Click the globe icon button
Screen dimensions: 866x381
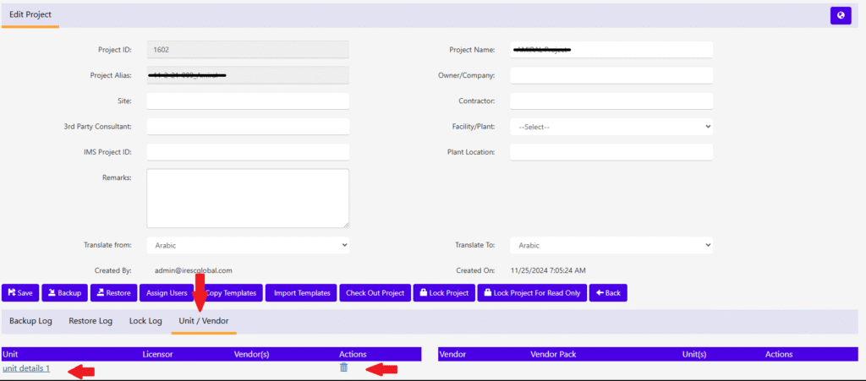841,15
